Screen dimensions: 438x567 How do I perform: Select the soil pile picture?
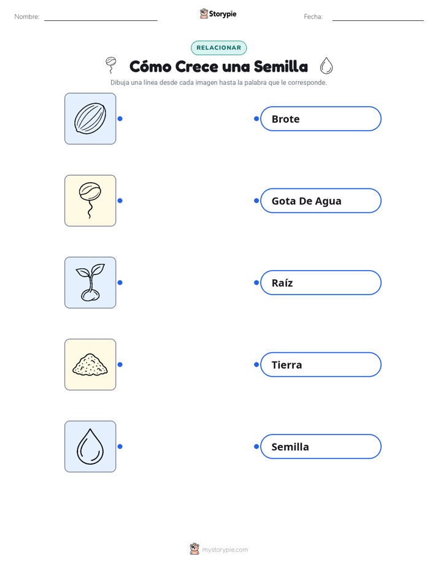point(90,364)
